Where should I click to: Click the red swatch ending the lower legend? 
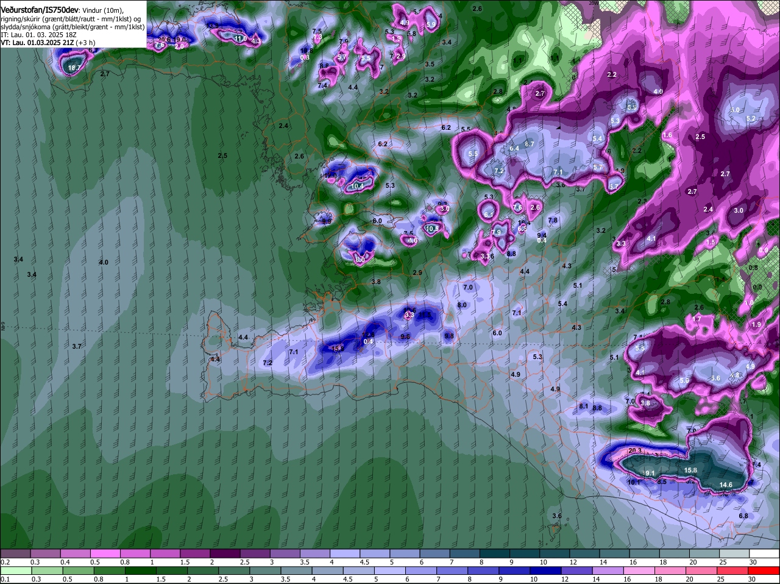pos(764,571)
